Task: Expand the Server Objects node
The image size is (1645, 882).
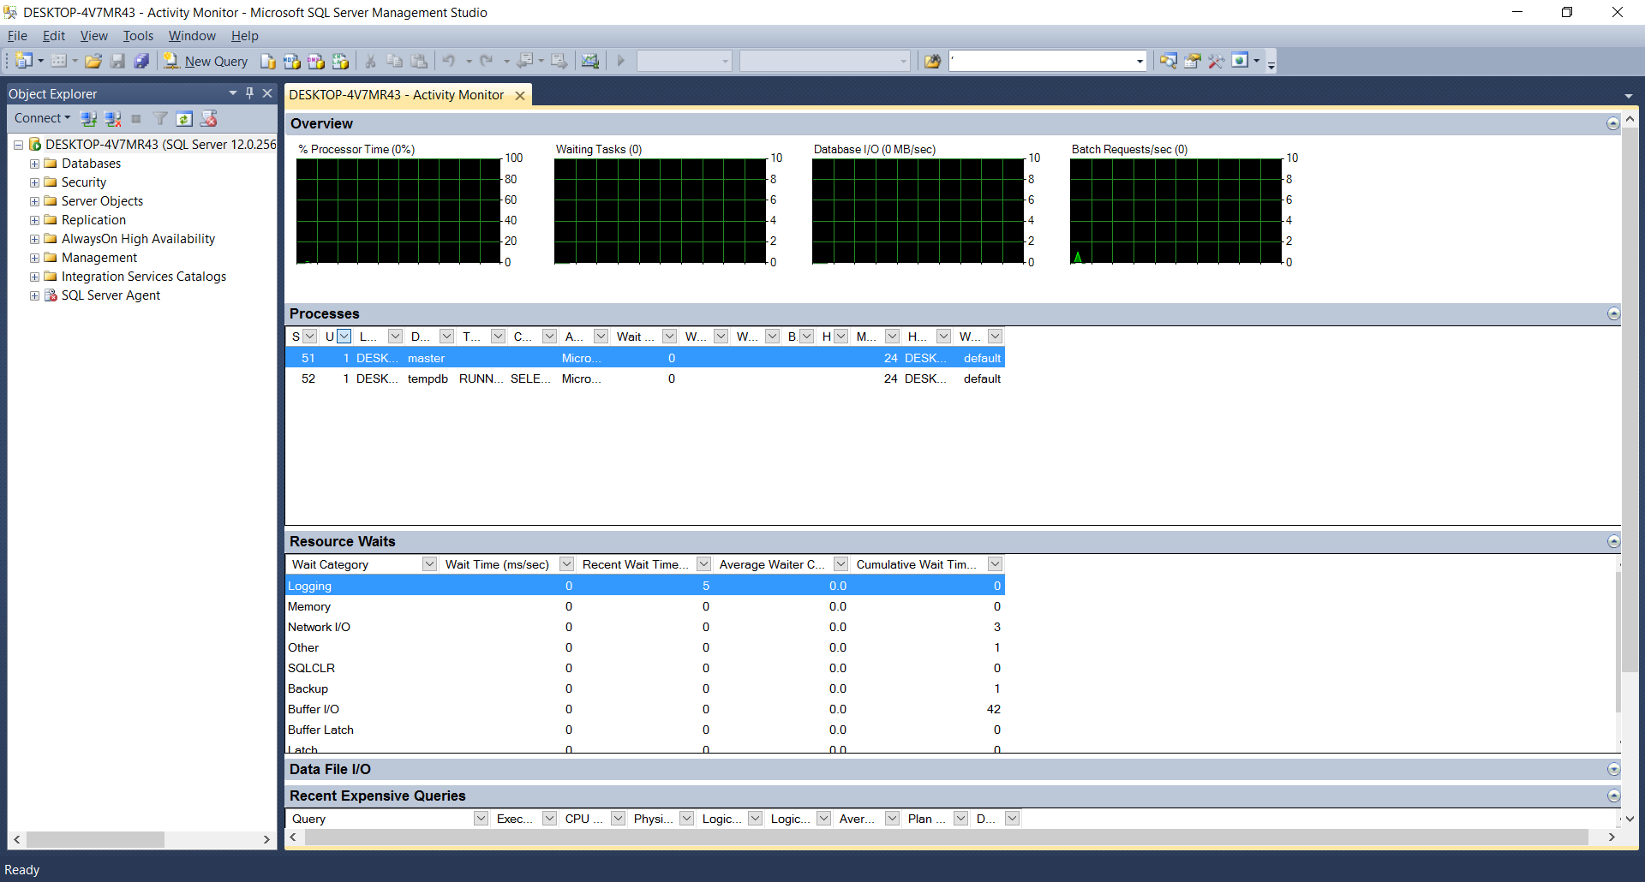Action: pos(34,201)
